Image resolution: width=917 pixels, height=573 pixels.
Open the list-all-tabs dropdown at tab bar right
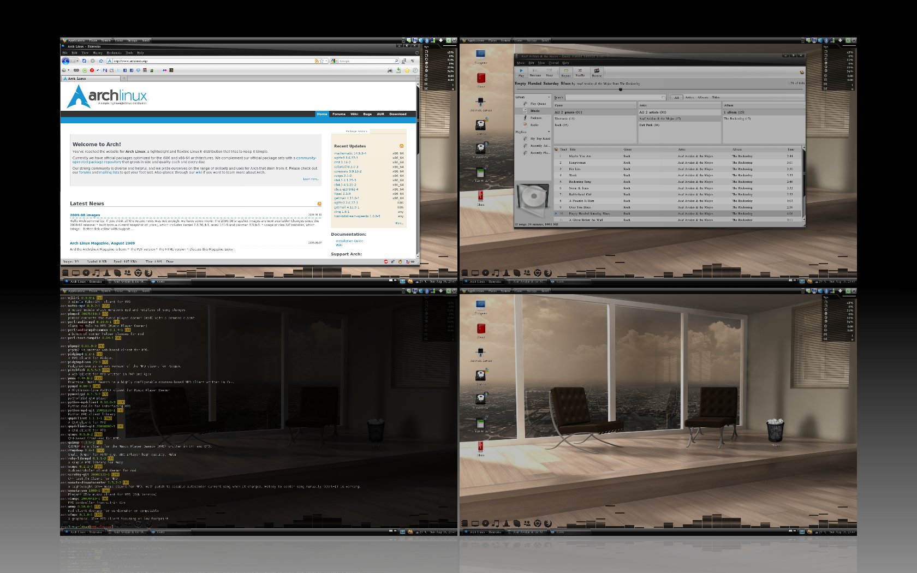click(x=418, y=78)
